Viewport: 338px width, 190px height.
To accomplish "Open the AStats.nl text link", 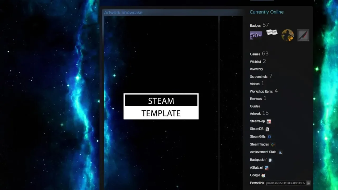I will [x=256, y=168].
